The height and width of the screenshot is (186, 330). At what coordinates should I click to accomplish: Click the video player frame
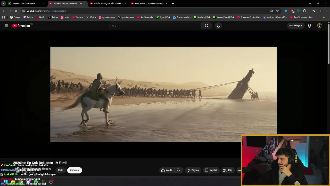[x=164, y=94]
